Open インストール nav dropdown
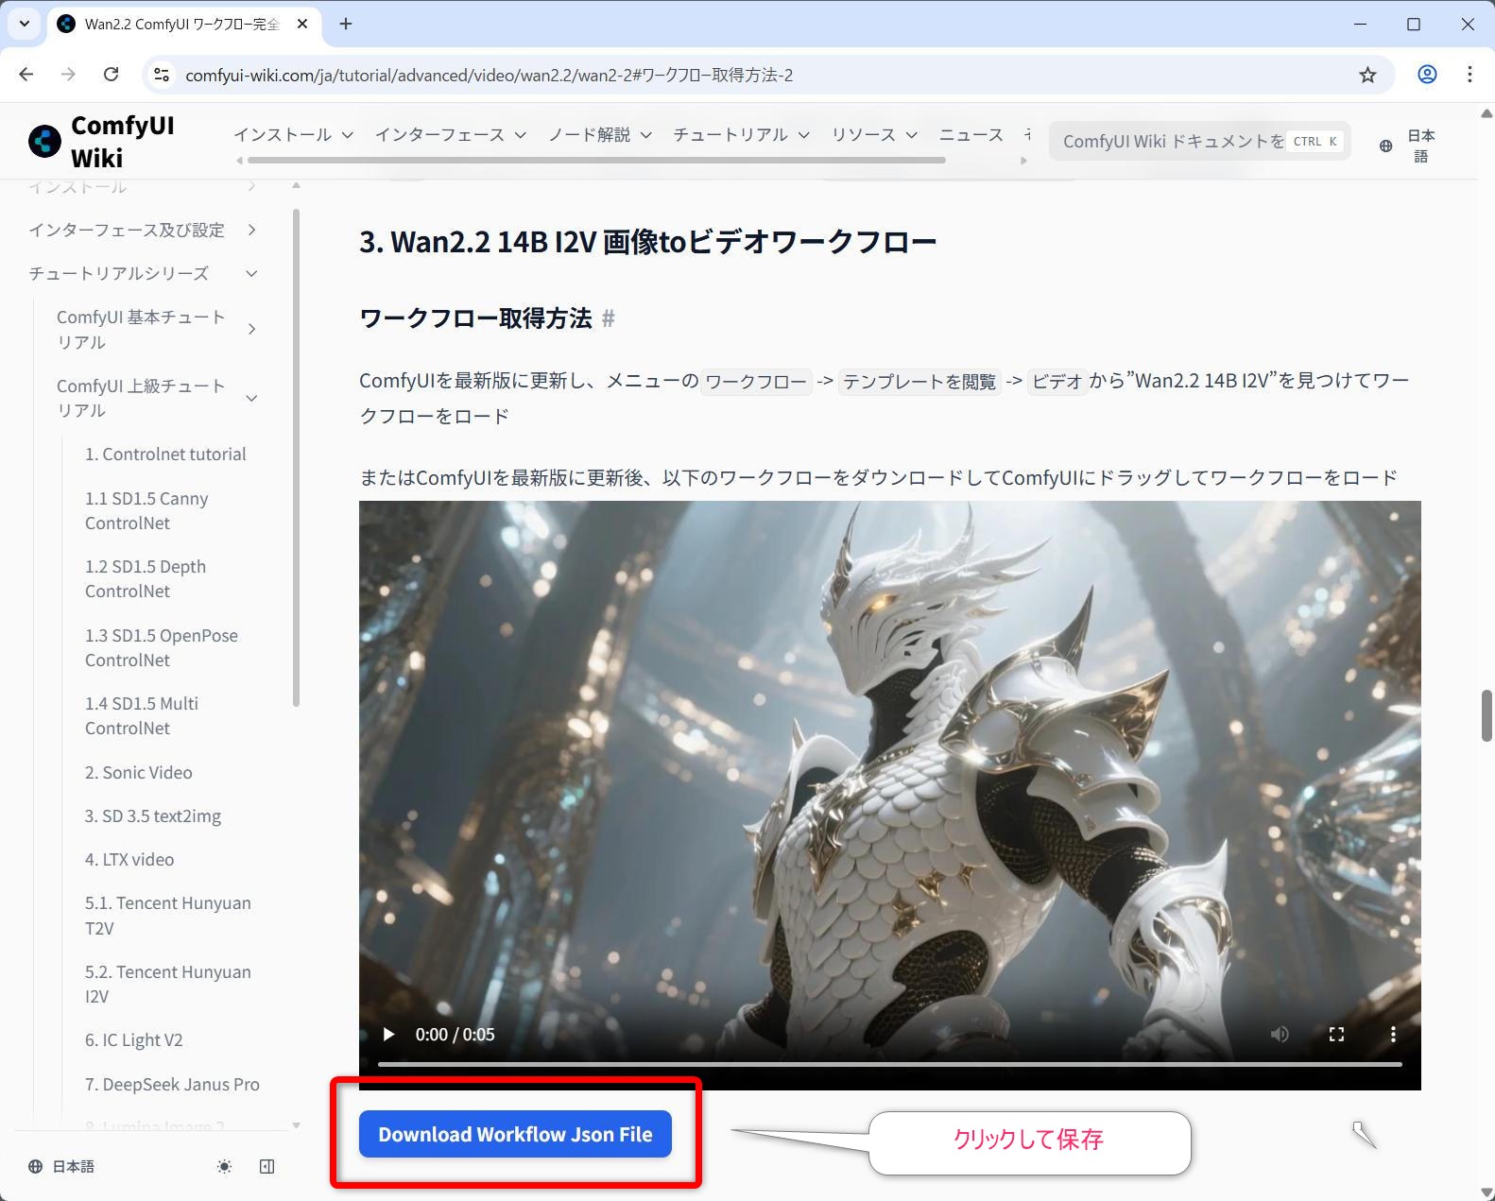 coord(293,135)
